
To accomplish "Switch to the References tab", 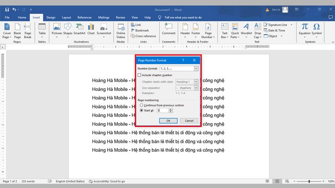I will click(x=84, y=18).
